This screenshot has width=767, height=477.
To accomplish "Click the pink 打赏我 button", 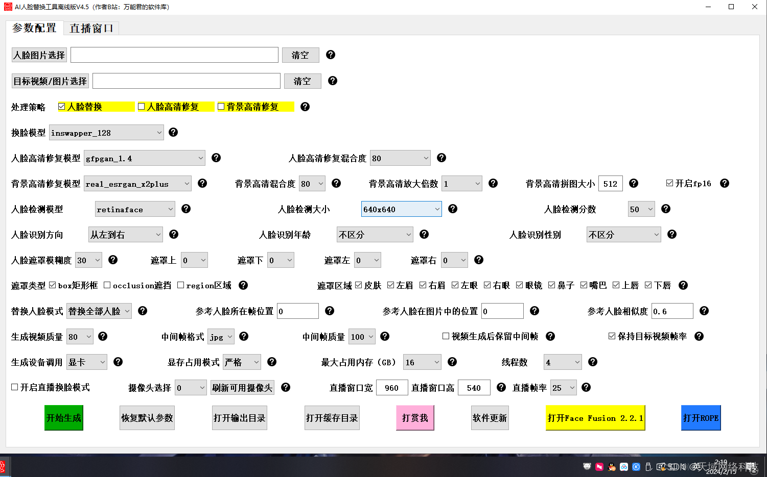I will click(x=415, y=418).
